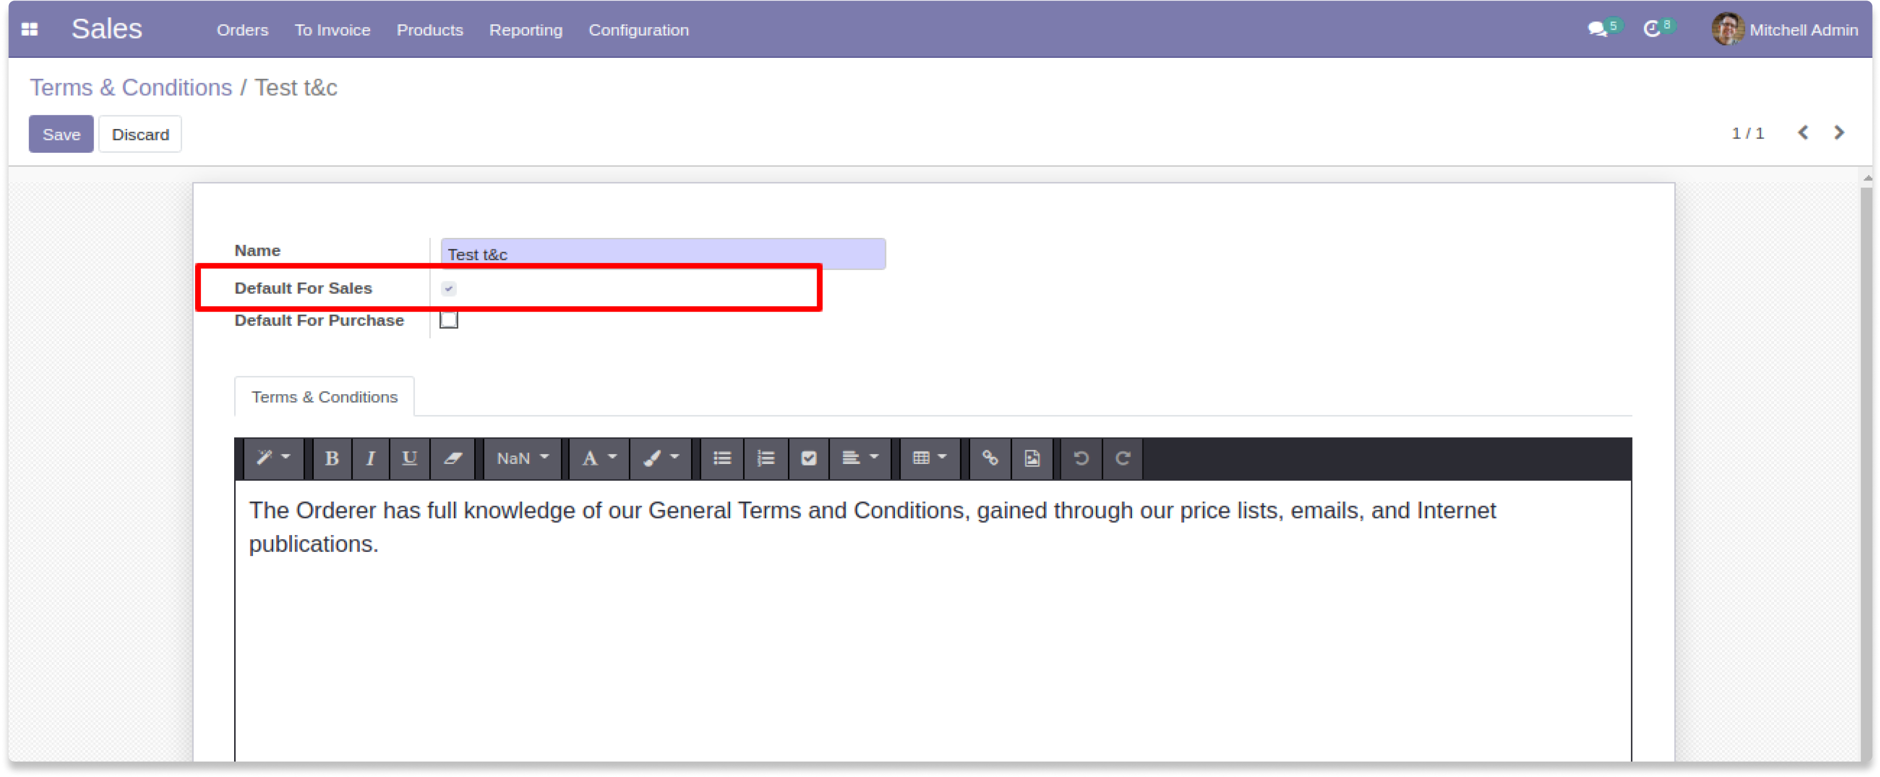Click the 1 / 1 pager counter

click(1748, 133)
